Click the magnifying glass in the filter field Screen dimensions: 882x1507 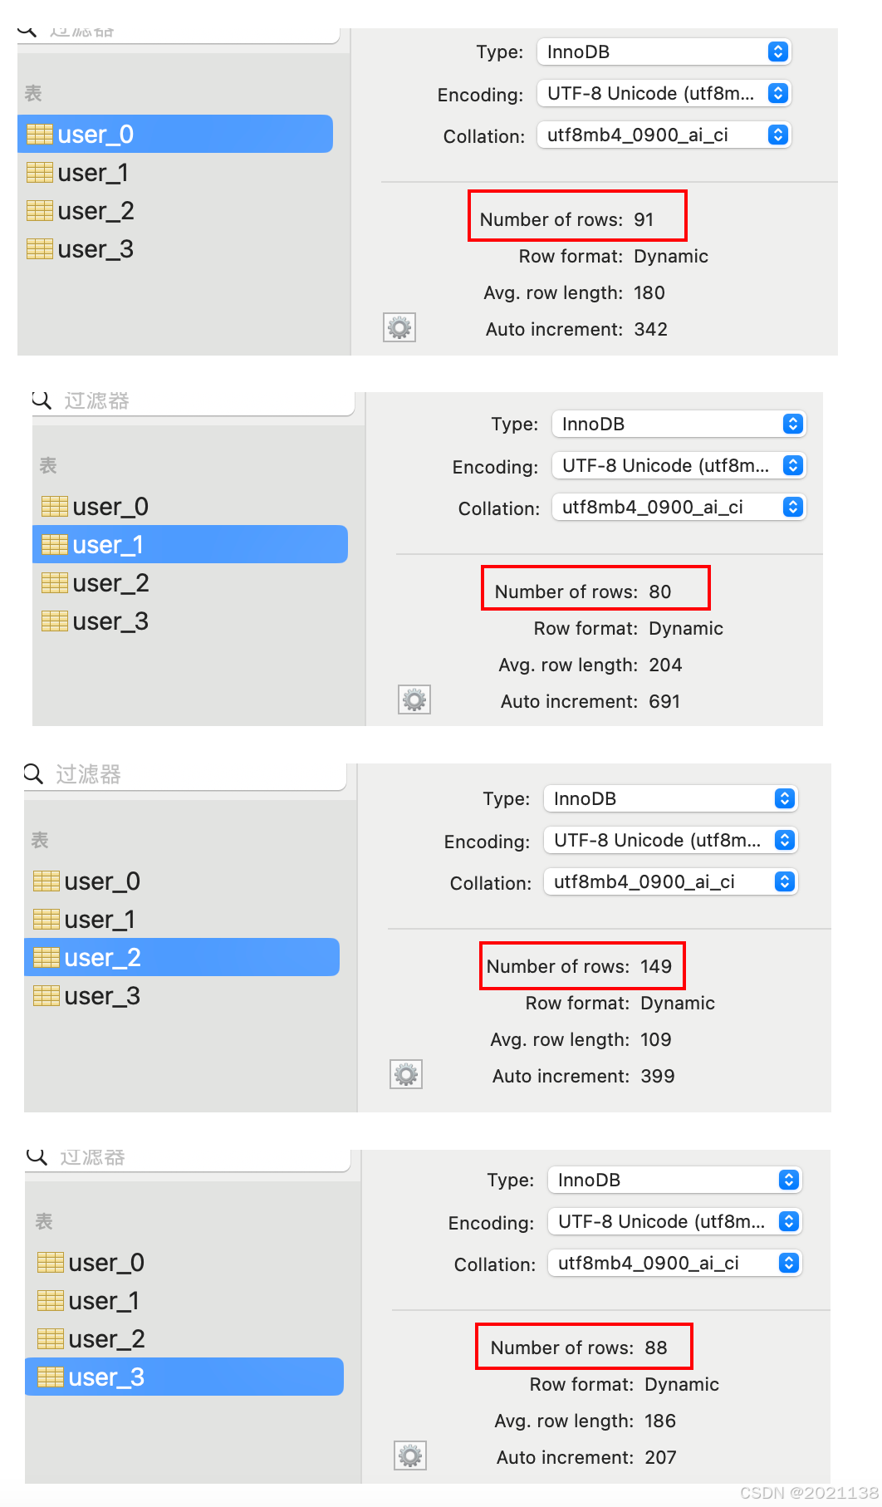pos(42,401)
